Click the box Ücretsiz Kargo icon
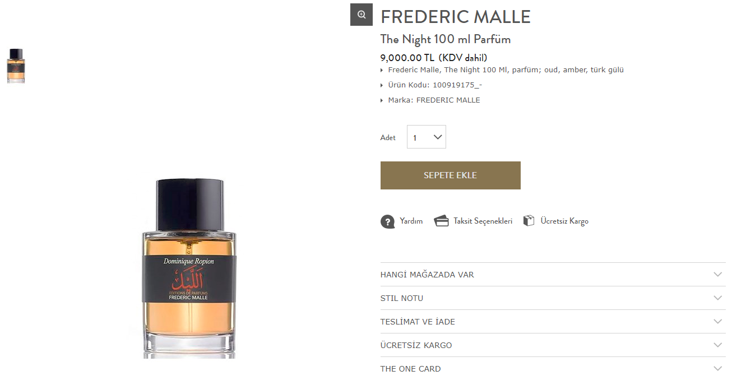This screenshot has width=732, height=380. tap(529, 221)
